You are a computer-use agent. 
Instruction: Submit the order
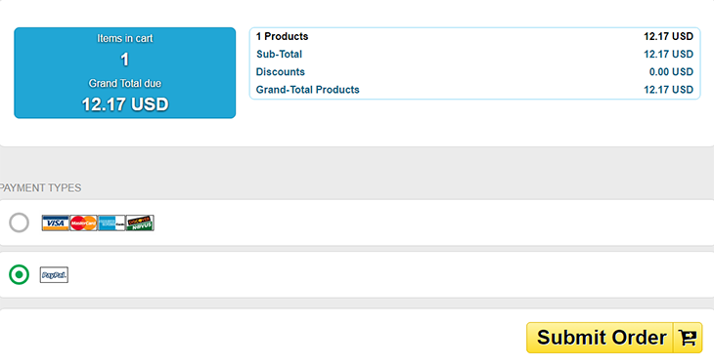coord(614,338)
